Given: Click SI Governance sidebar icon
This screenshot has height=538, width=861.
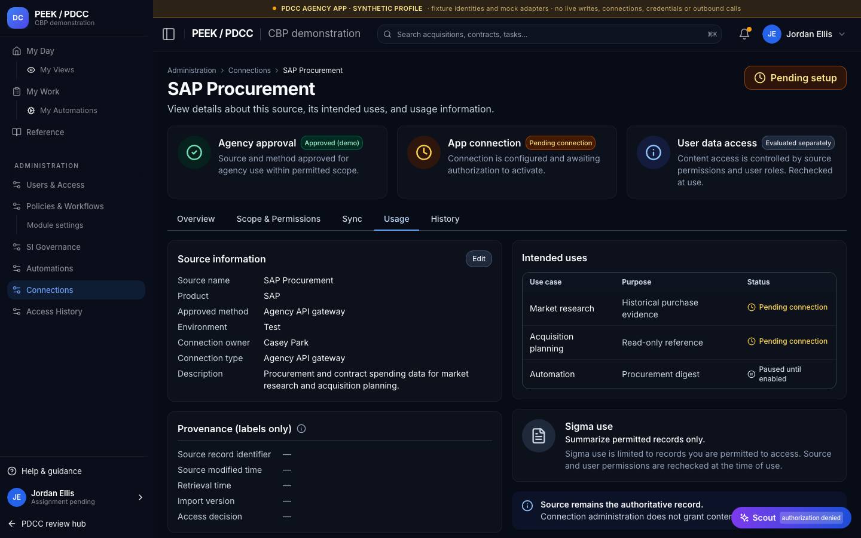Looking at the screenshot, I should pos(17,247).
